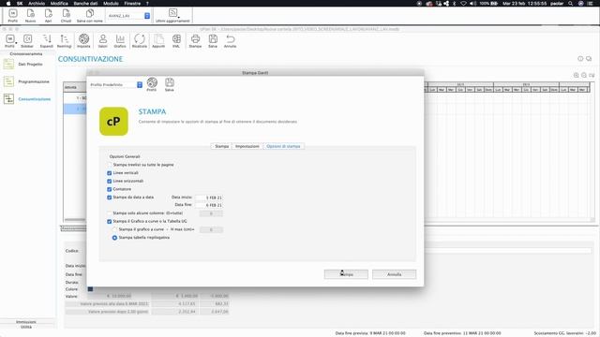
Task: Toggle the Linee verticali checkbox
Action: click(x=110, y=173)
